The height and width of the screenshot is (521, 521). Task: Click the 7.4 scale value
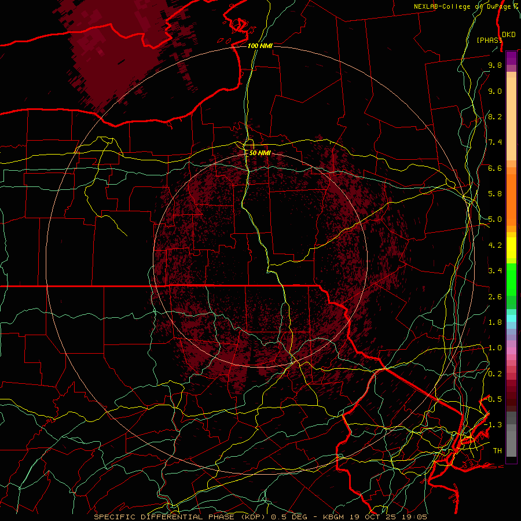click(x=495, y=142)
